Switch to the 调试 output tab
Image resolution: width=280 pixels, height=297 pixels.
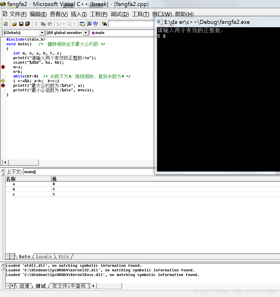click(41, 286)
